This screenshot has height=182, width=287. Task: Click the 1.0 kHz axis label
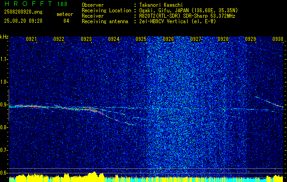click(x=4, y=82)
